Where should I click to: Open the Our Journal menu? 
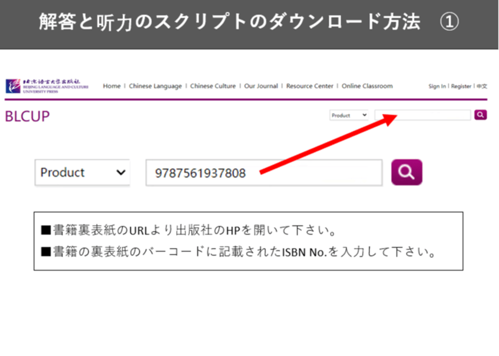click(x=261, y=86)
